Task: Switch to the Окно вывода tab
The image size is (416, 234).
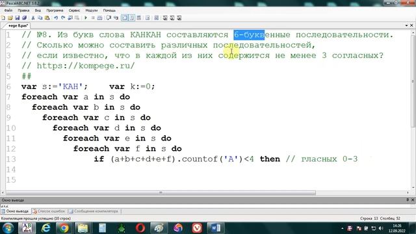Action: (15, 211)
